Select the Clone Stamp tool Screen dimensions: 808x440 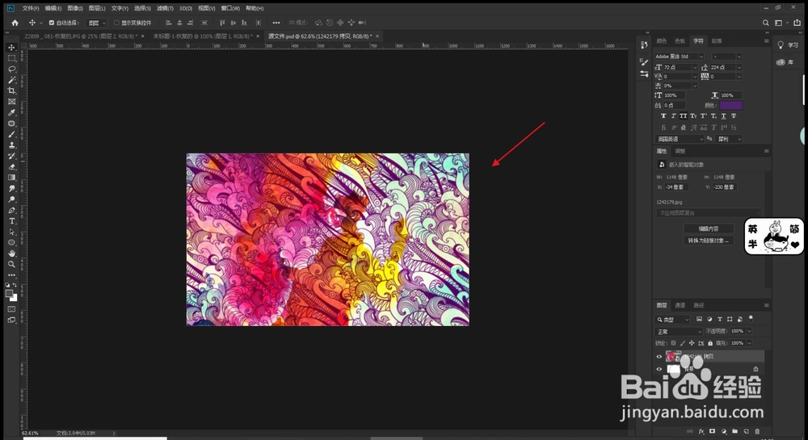click(11, 145)
